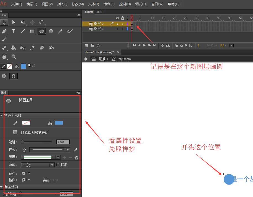253x197 pixels.
Task: Select the Zoom magnifier tool
Action: coord(14,57)
